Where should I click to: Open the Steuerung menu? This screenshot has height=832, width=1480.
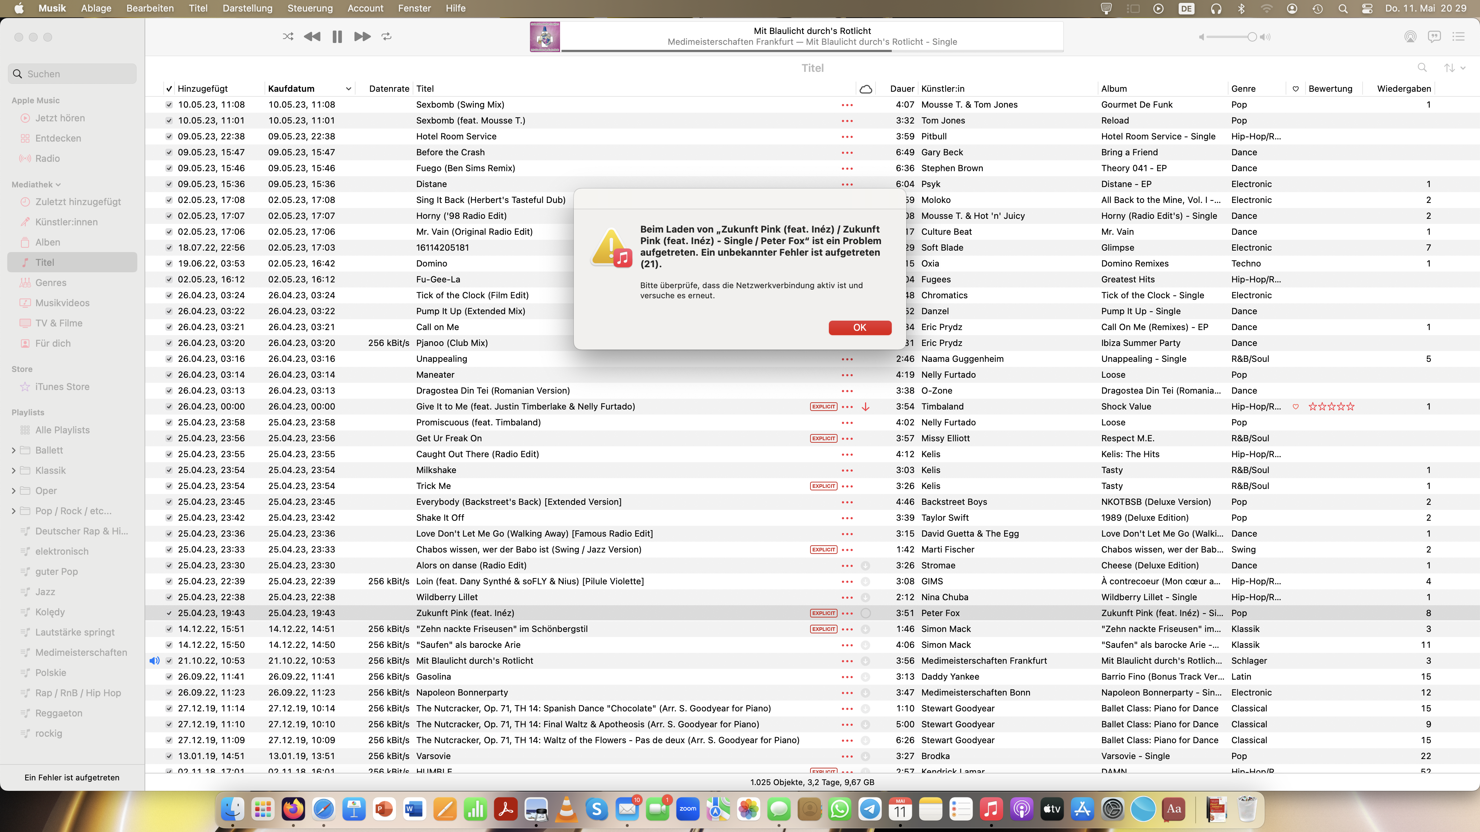310,8
